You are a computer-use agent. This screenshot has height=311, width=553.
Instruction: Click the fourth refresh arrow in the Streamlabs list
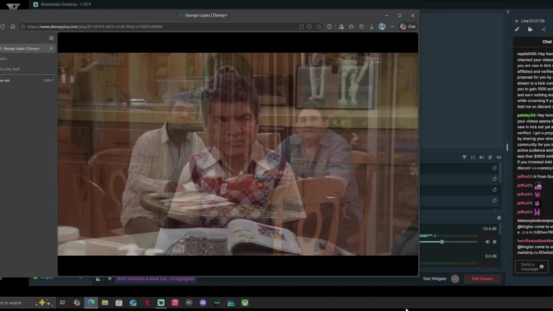(x=495, y=200)
